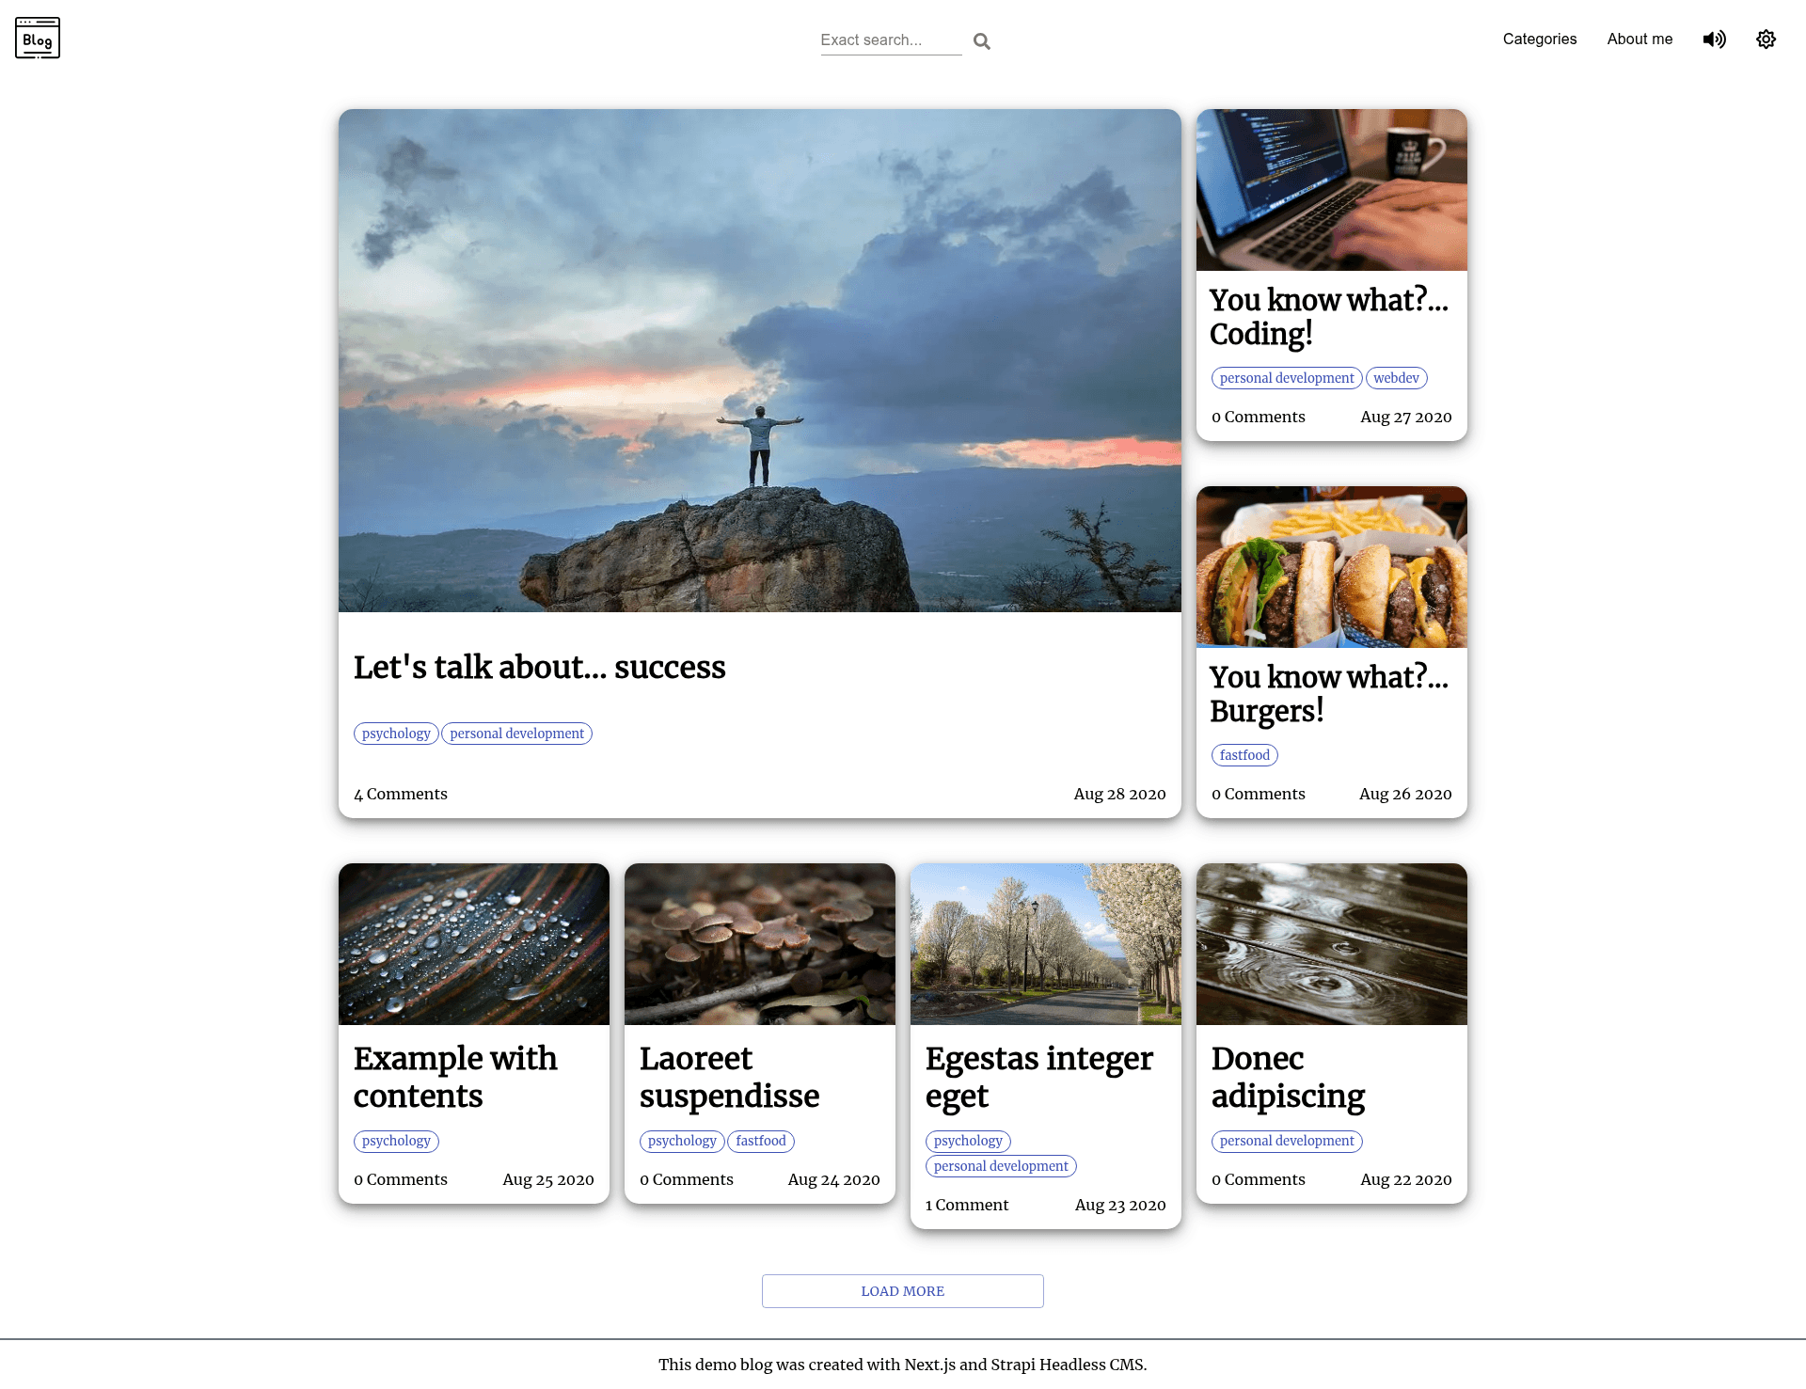The height and width of the screenshot is (1389, 1806).
Task: Select fastfood tag on Burgers post
Action: 1244,755
